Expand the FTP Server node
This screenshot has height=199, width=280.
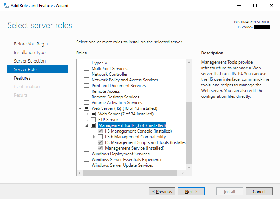point(87,120)
